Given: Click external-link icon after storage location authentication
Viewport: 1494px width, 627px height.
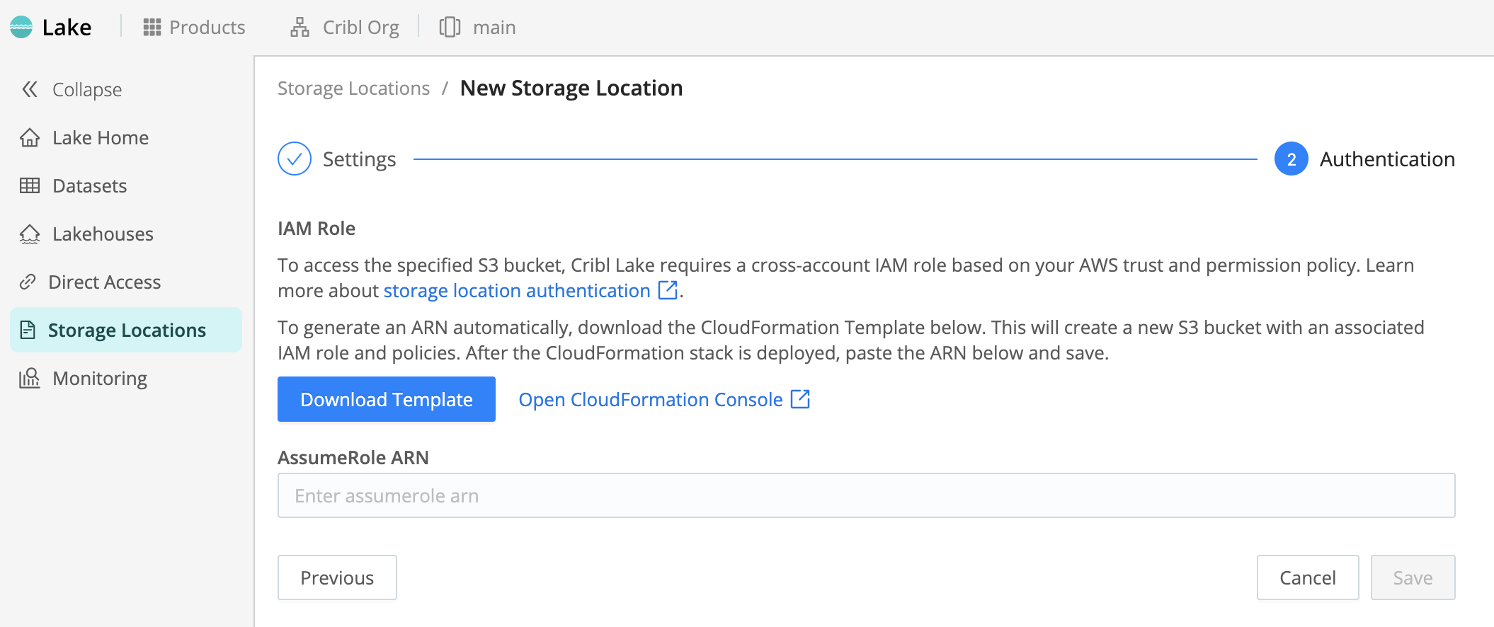Looking at the screenshot, I should 668,290.
